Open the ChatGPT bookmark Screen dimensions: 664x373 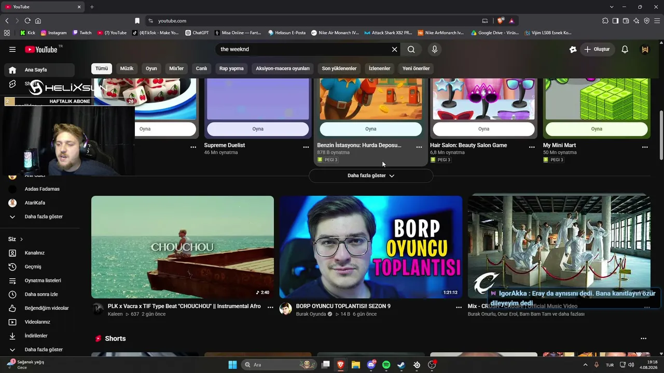198,33
